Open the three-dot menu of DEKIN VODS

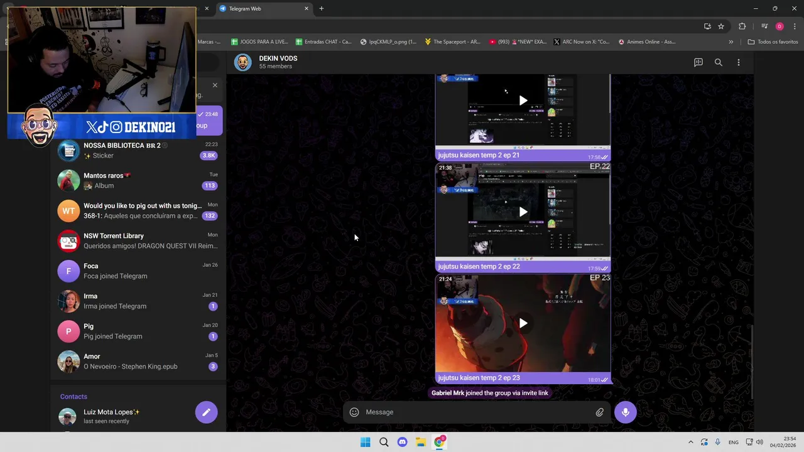click(x=738, y=62)
